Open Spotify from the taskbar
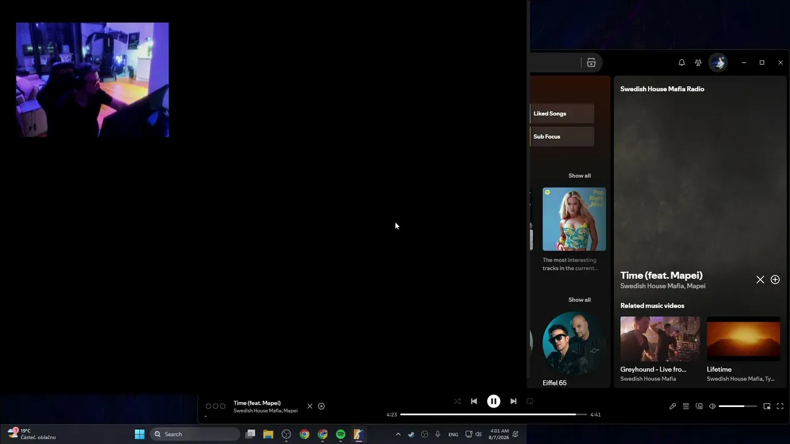Viewport: 790px width, 444px height. click(x=341, y=434)
